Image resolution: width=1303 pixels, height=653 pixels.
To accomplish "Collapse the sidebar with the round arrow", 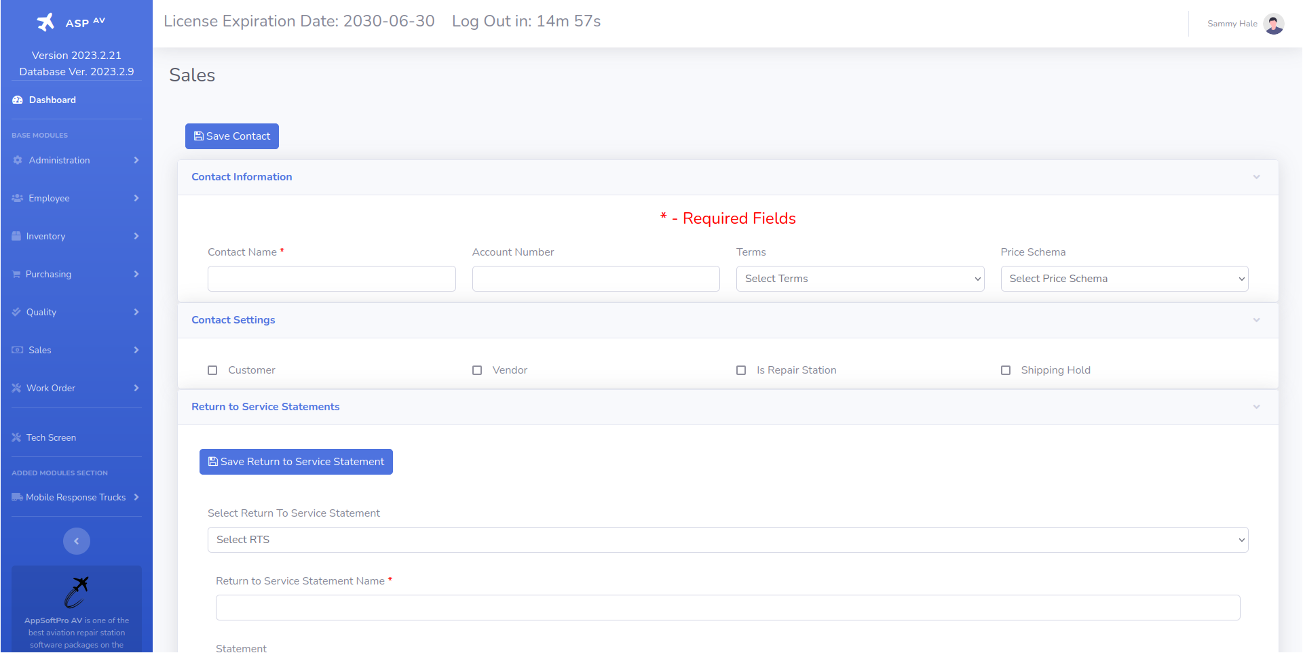I will [x=77, y=541].
